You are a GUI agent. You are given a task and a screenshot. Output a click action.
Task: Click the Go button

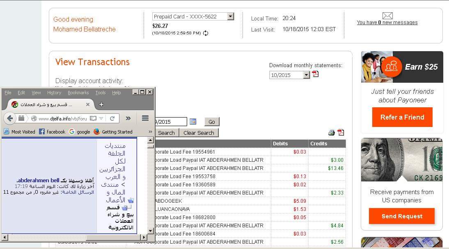coord(212,122)
